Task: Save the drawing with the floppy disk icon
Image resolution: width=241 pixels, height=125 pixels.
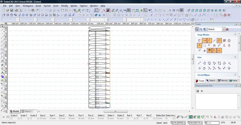Action: pos(11,10)
